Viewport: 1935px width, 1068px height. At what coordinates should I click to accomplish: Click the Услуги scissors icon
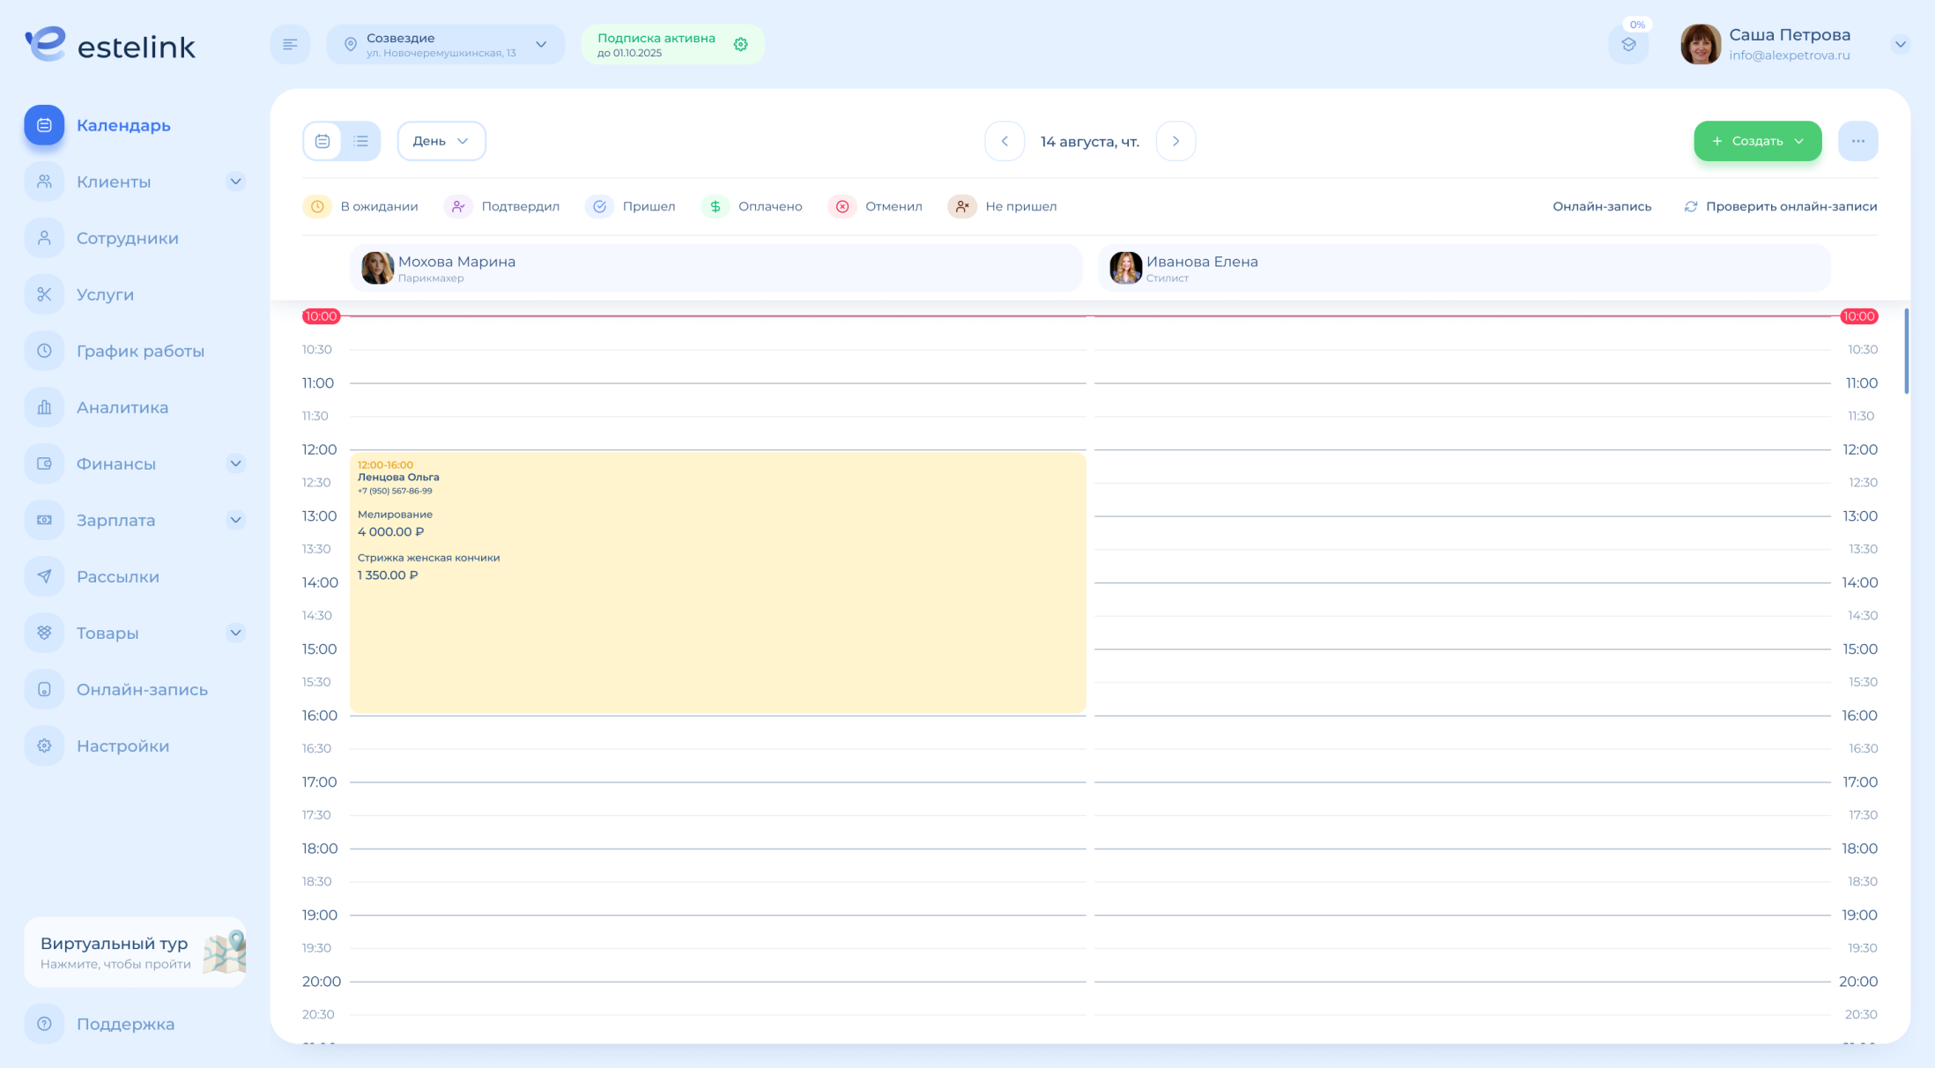44,294
